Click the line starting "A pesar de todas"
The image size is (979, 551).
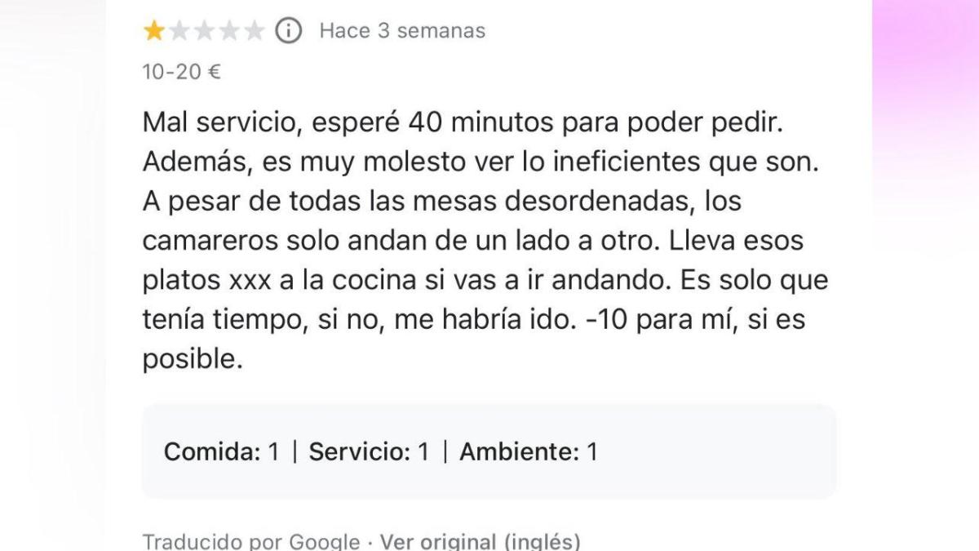pyautogui.click(x=442, y=201)
